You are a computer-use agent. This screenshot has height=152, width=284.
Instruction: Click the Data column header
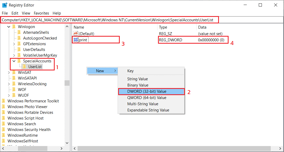tap(202, 27)
